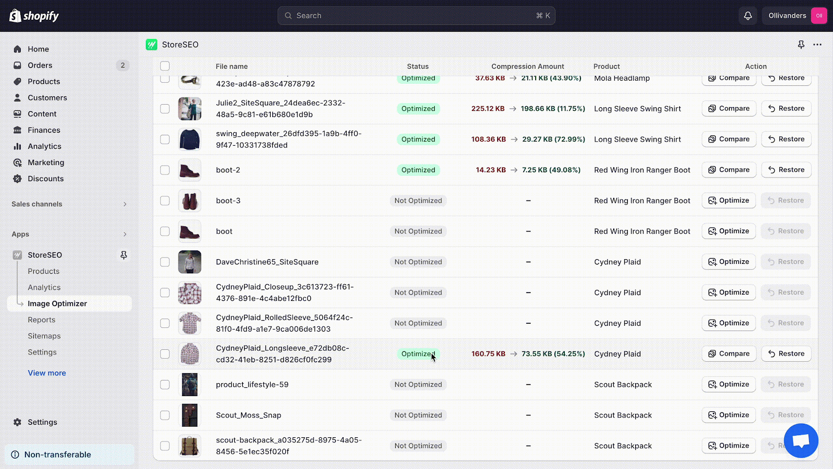Open the DaveChristine65_SiteSquare image thumbnail
The height and width of the screenshot is (469, 833).
tap(190, 262)
